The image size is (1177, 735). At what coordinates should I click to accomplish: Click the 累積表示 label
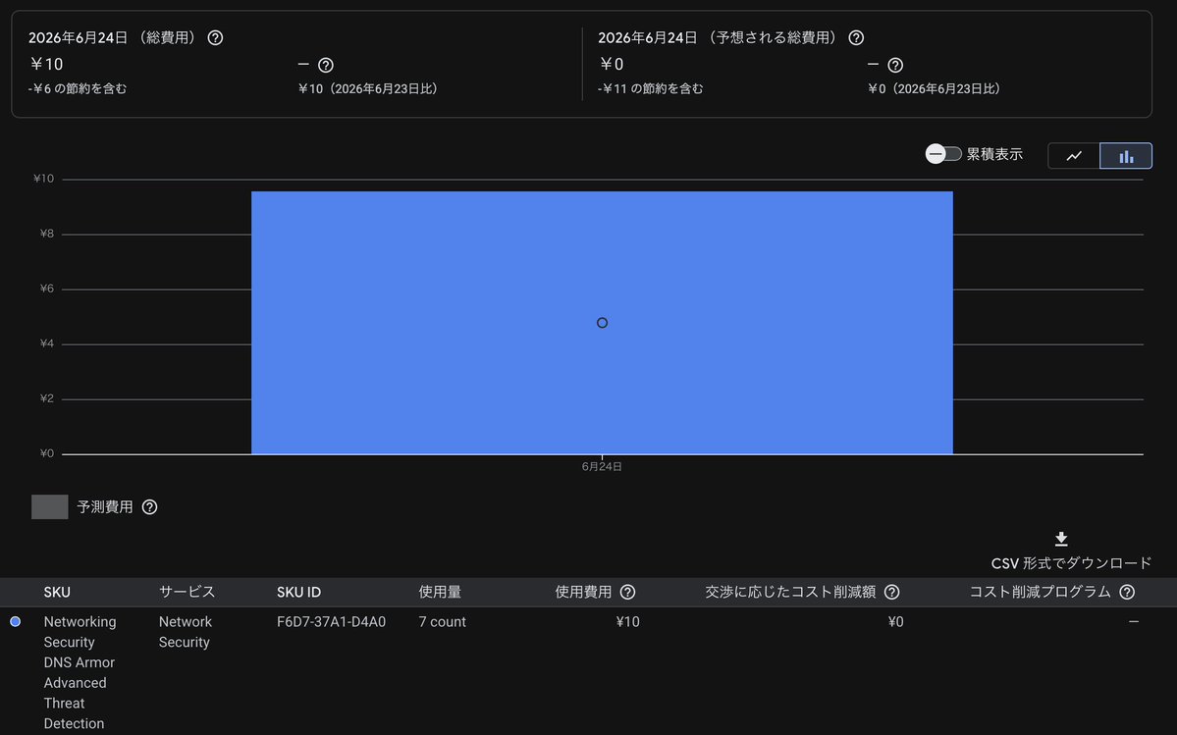point(994,154)
